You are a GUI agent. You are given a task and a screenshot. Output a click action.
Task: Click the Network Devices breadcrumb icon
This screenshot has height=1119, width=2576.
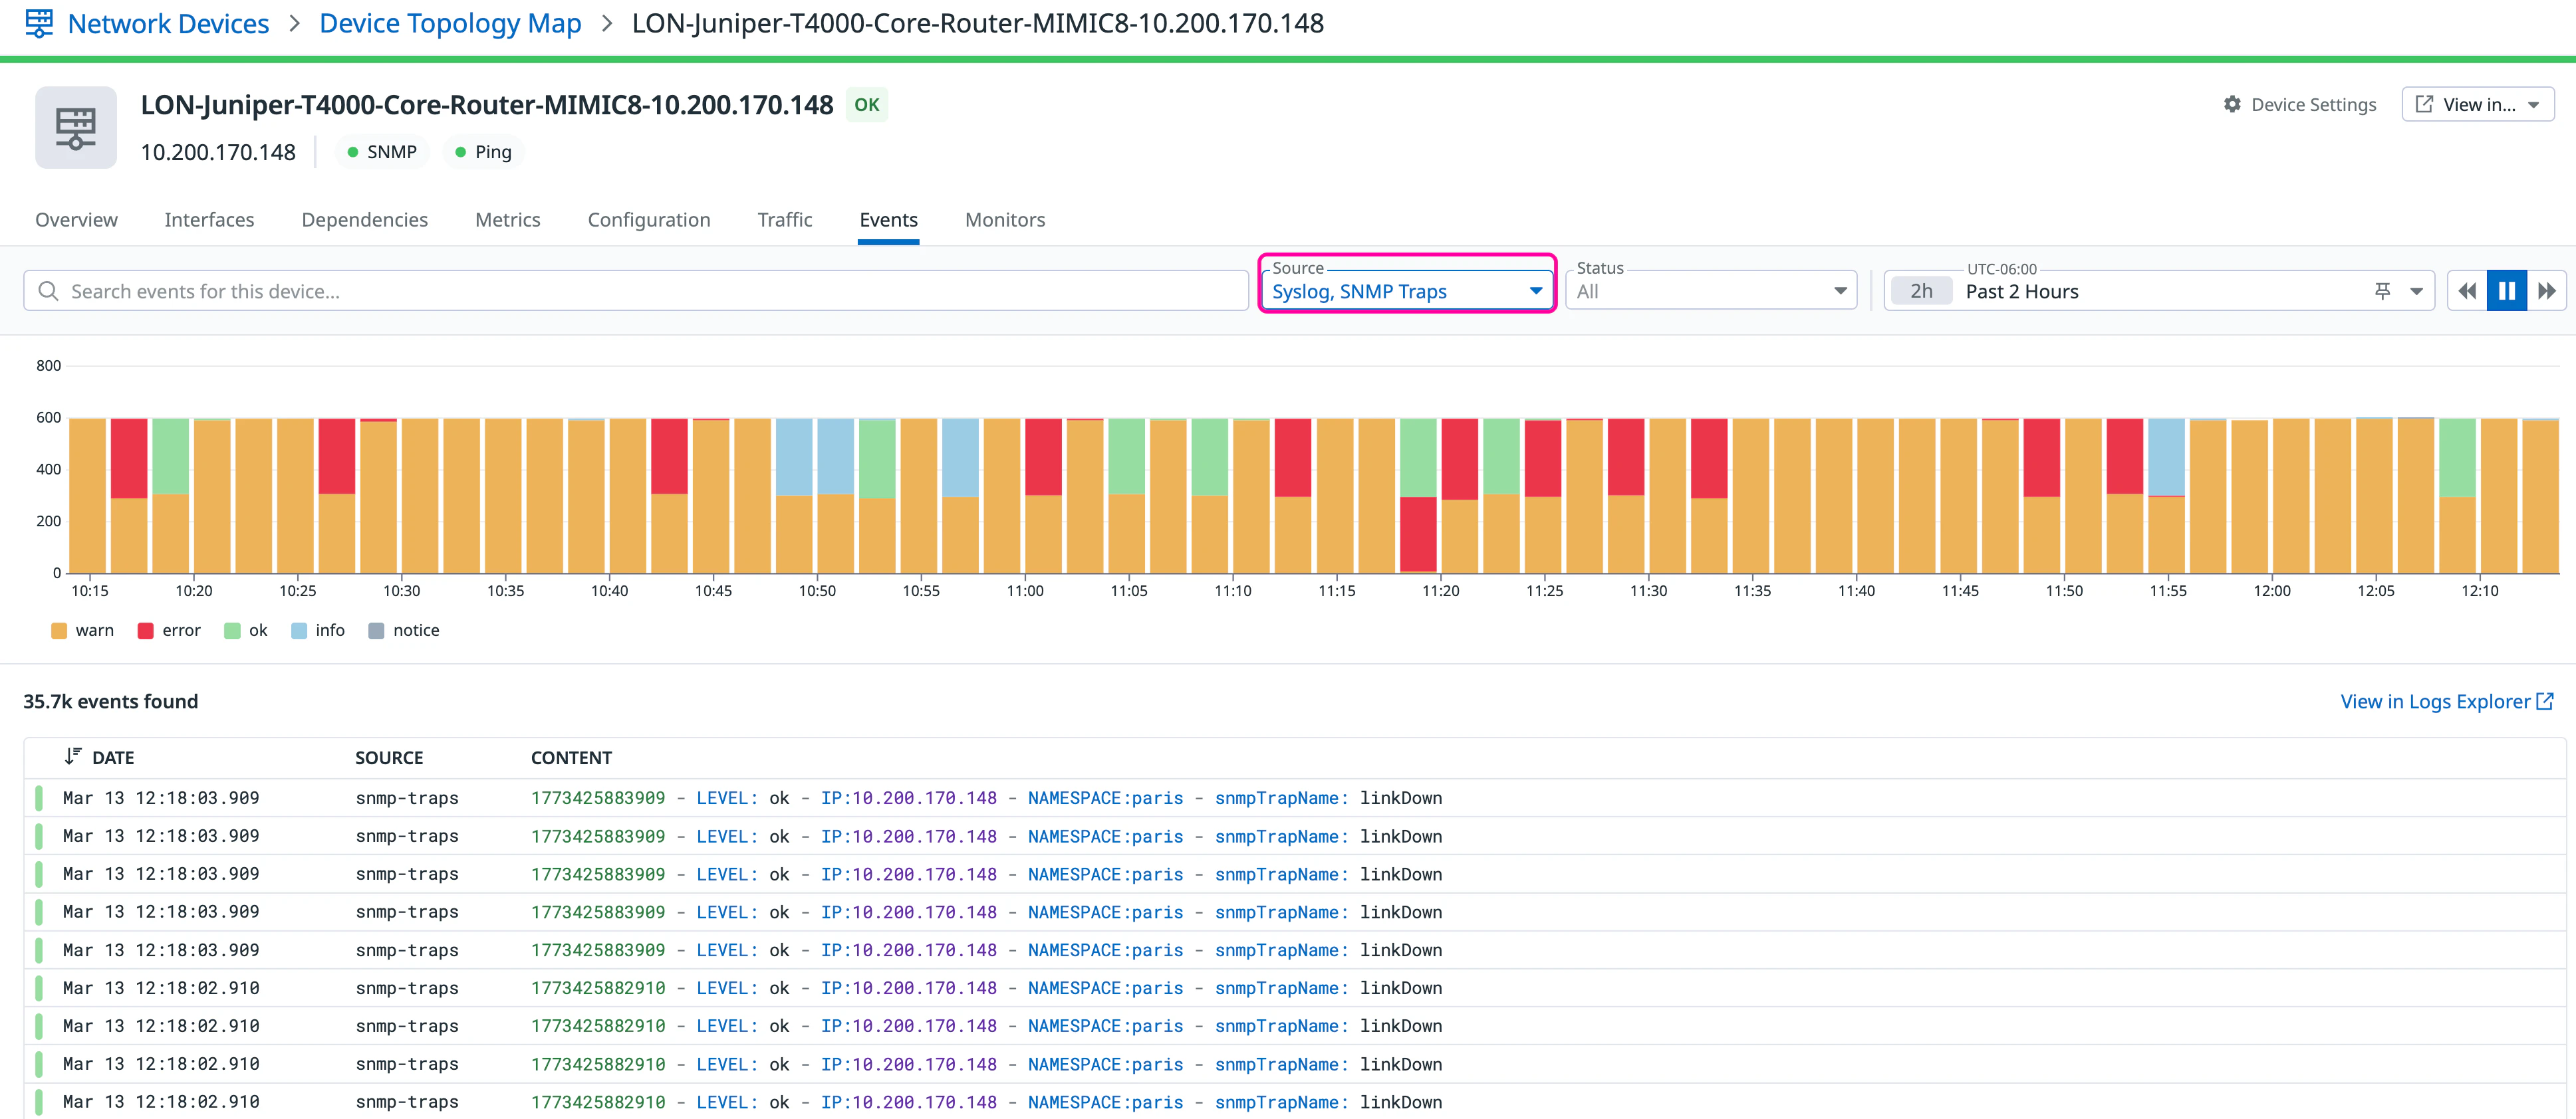coord(39,23)
